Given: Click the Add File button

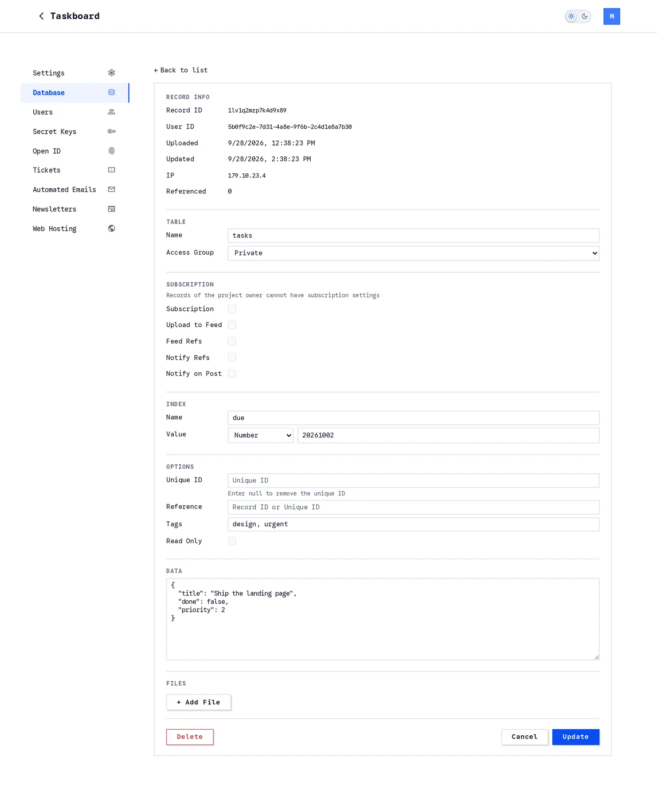Looking at the screenshot, I should (199, 702).
